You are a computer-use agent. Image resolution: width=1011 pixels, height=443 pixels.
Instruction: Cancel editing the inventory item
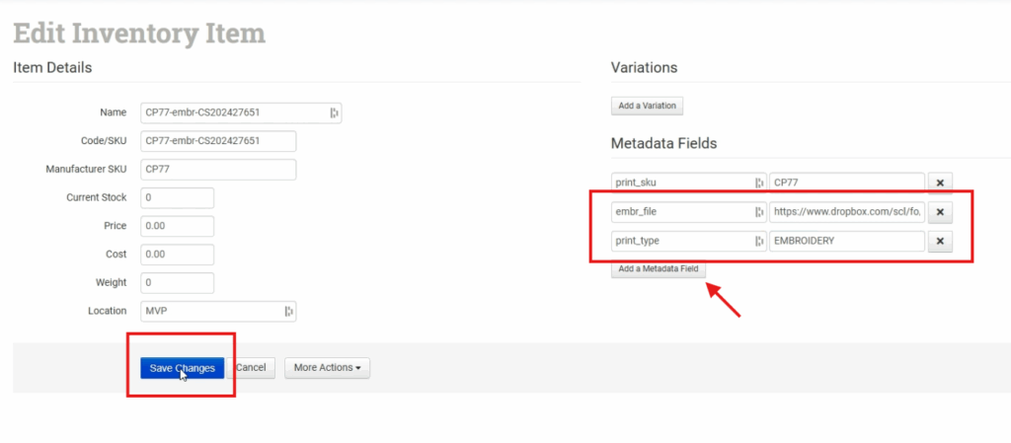point(251,368)
